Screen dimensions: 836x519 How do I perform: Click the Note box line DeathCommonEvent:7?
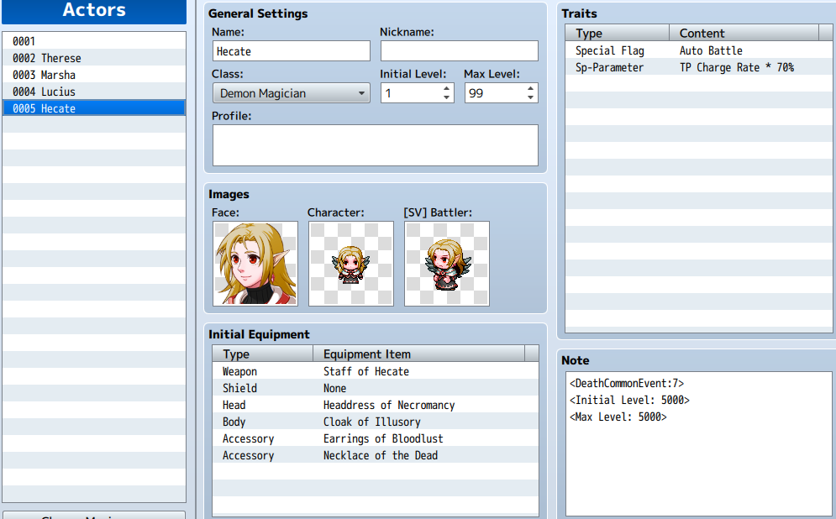[627, 383]
